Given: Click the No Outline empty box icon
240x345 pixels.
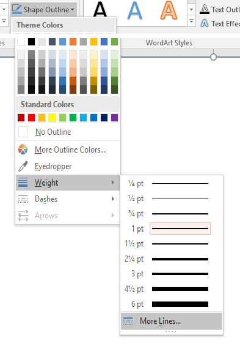Looking at the screenshot, I should 23,132.
